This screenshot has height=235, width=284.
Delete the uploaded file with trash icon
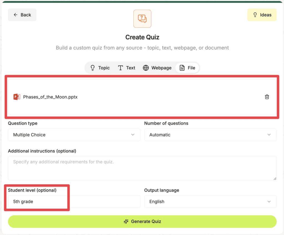click(x=267, y=97)
